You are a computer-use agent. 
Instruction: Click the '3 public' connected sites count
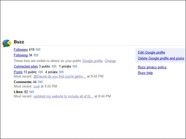(44, 66)
